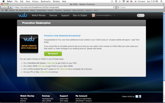The height and width of the screenshot is (103, 165).
Task: Go to Watch Movies in VUDU nav
Action: click(39, 15)
